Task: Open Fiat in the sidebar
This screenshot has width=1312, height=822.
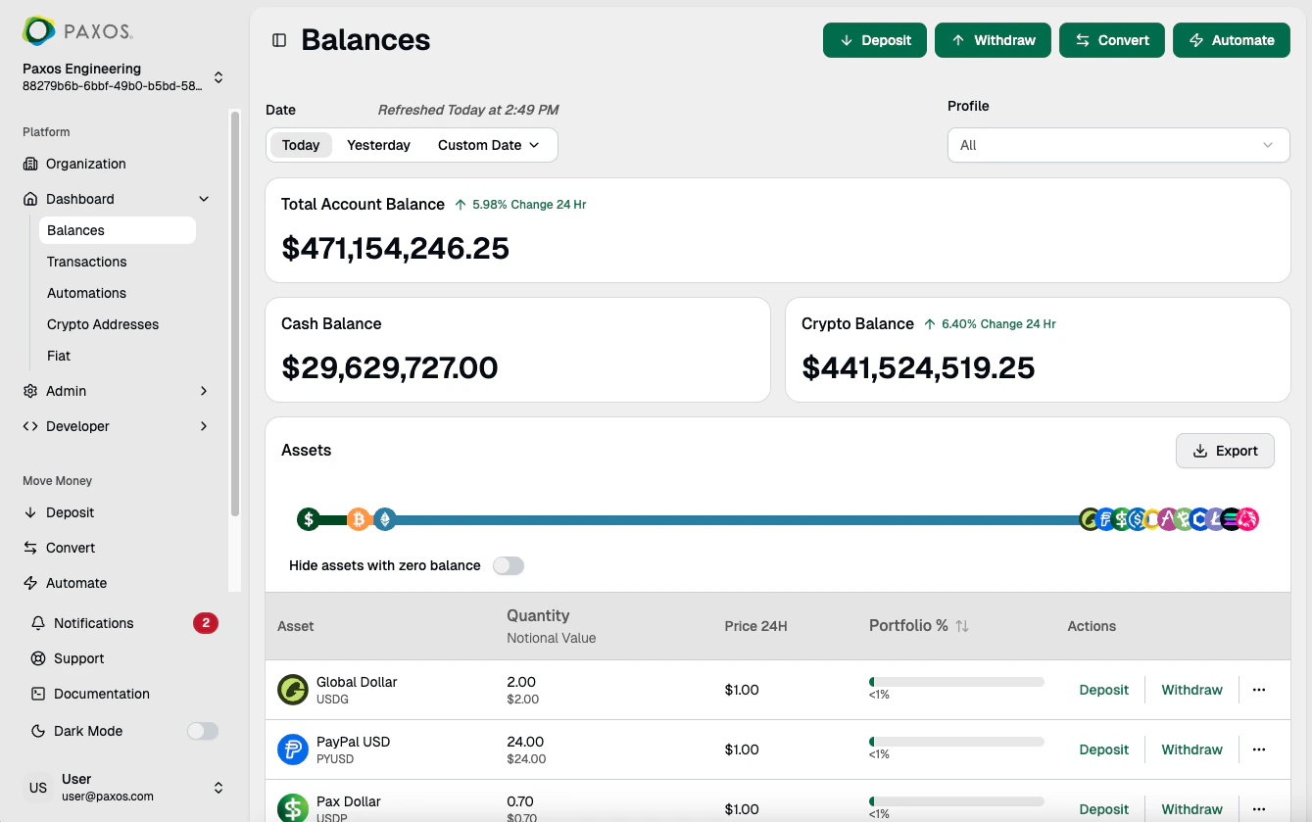Action: [59, 356]
